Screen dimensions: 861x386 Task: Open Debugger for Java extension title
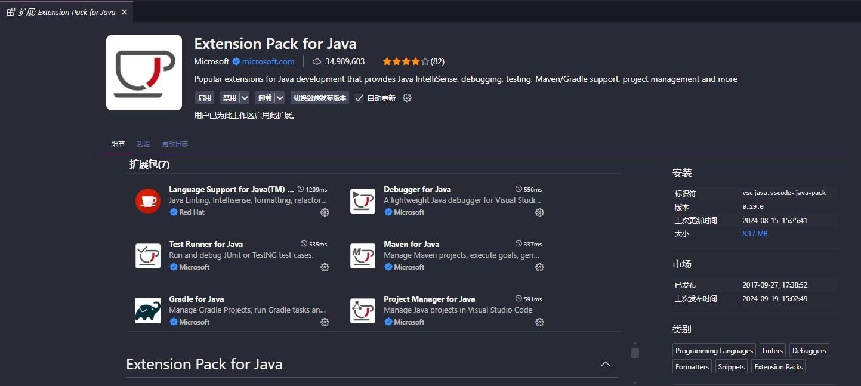(x=418, y=189)
